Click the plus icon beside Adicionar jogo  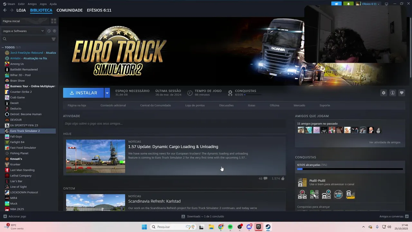(5, 217)
